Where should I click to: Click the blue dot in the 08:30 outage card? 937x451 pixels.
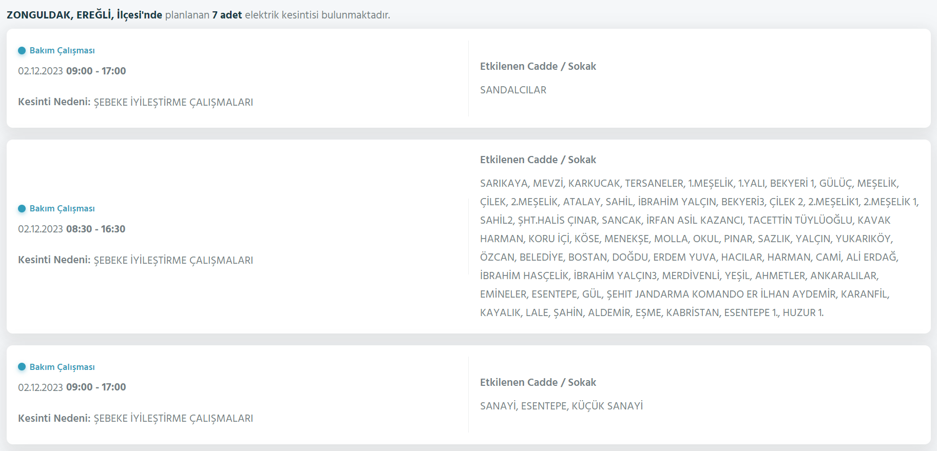22,208
